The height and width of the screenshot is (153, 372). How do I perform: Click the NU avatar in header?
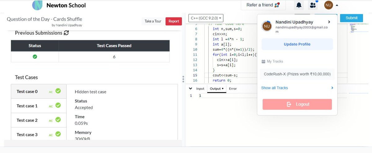coord(329,5)
